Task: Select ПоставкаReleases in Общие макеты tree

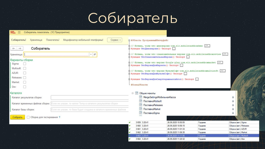Action: pyautogui.click(x=153, y=105)
